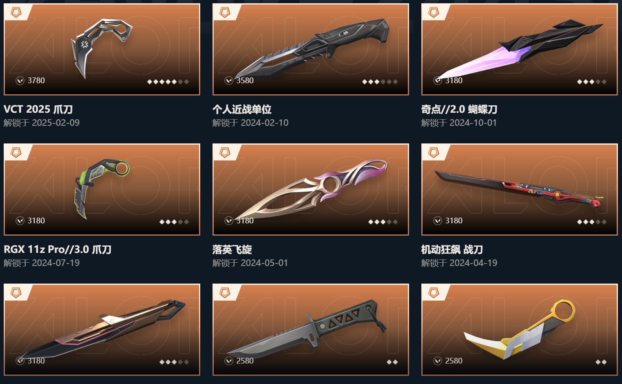Open the VCT 2025 爪刀 karambit card

pyautogui.click(x=102, y=50)
